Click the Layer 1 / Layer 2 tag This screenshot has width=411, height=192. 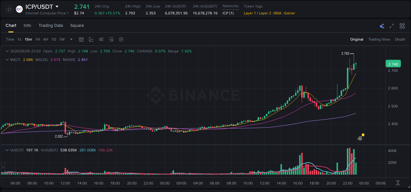click(x=257, y=13)
